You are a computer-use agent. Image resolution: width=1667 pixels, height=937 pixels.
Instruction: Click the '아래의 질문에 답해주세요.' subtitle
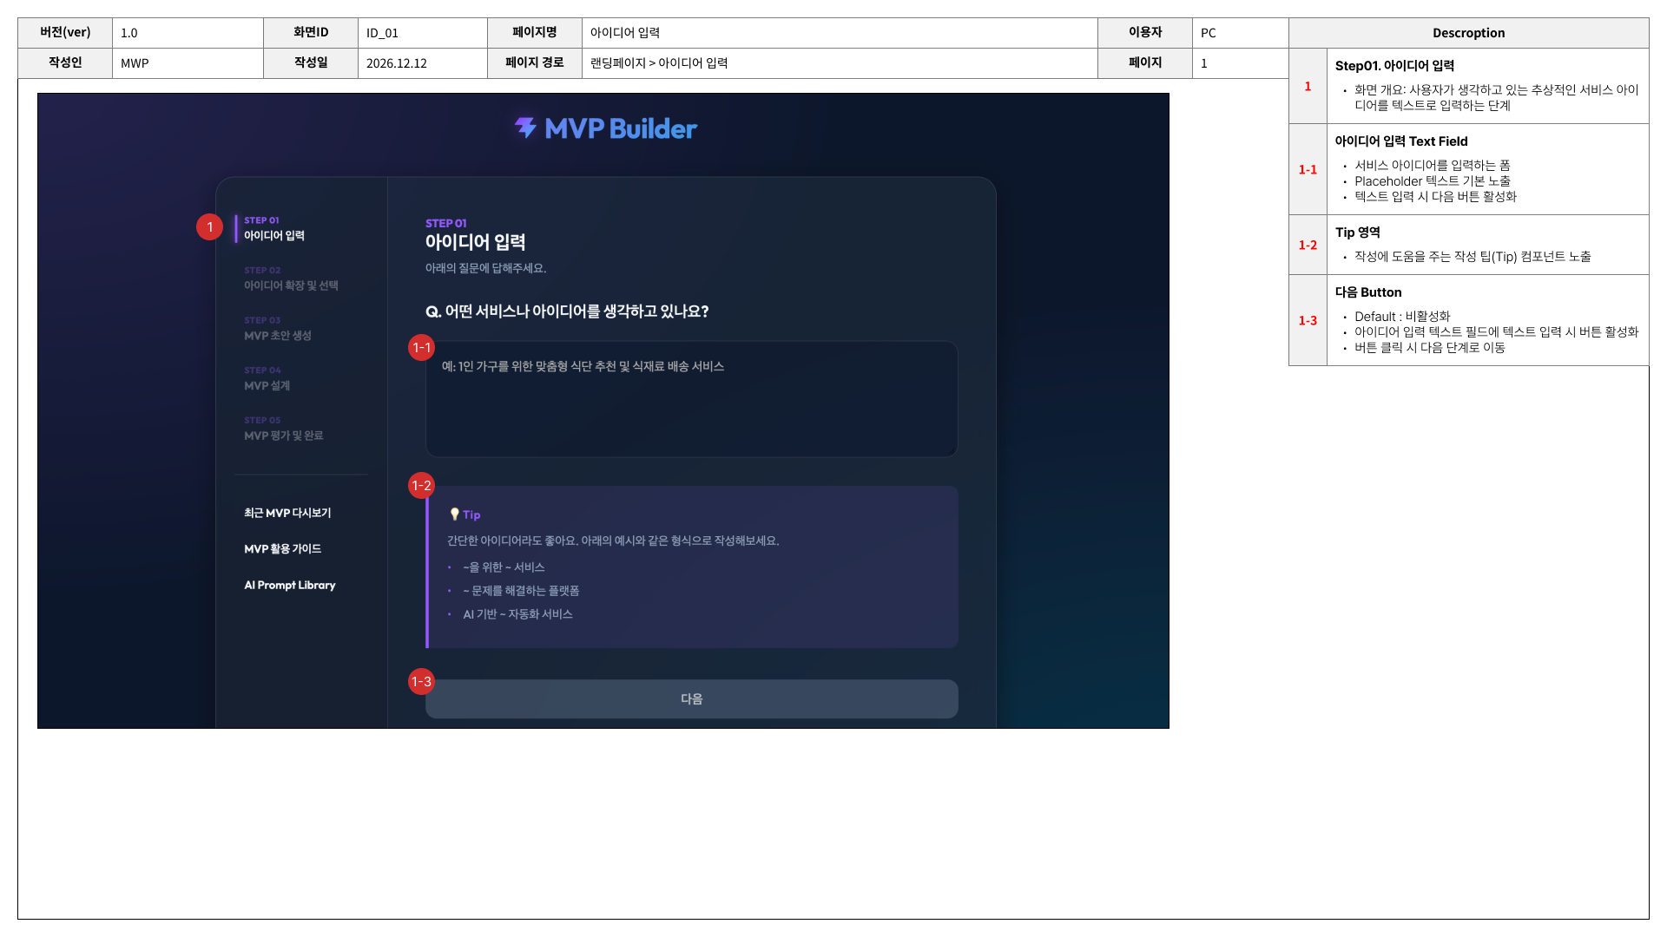[x=485, y=268]
